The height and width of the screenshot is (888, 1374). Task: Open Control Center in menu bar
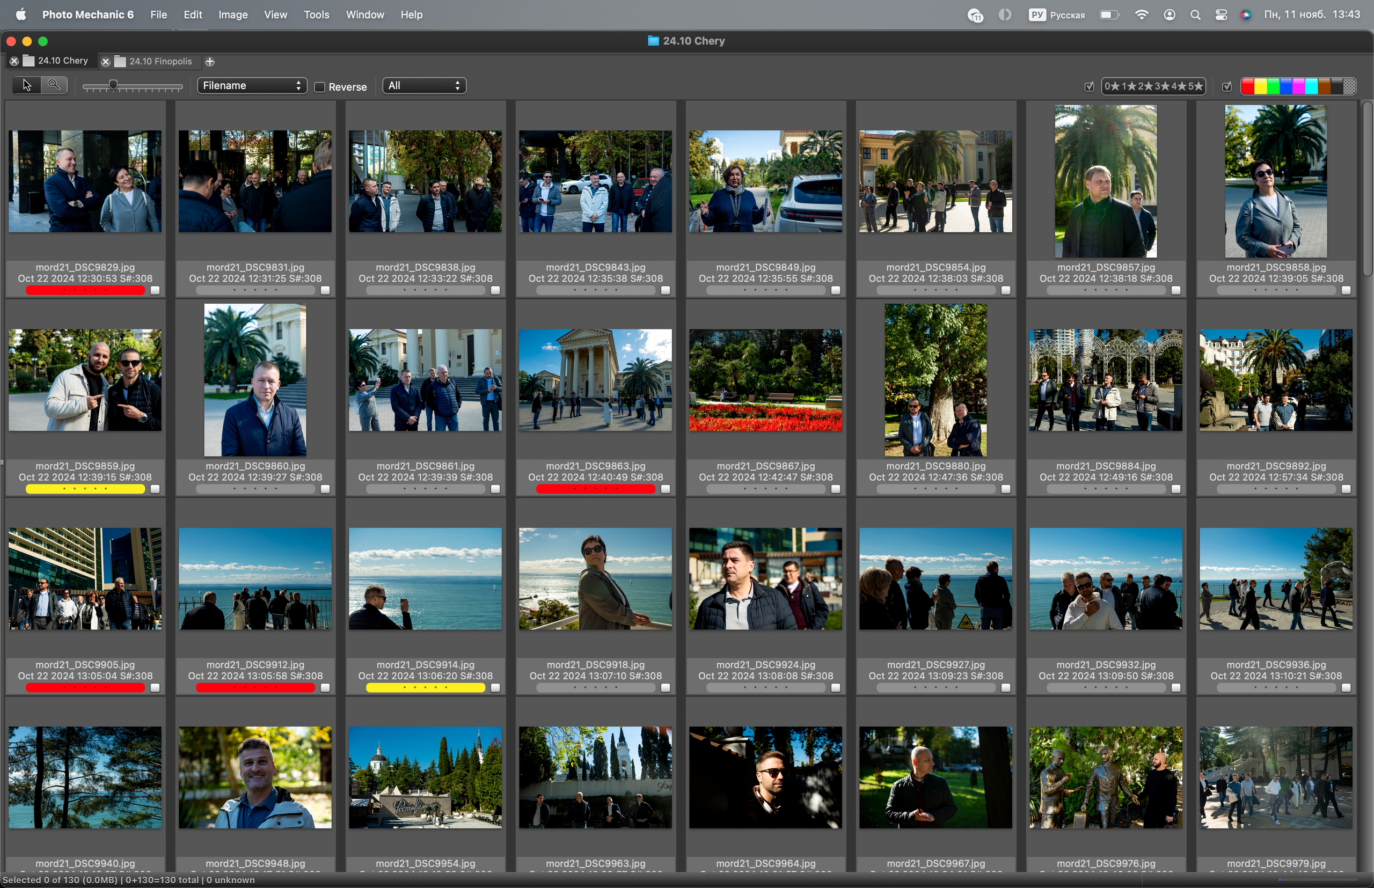[1221, 15]
